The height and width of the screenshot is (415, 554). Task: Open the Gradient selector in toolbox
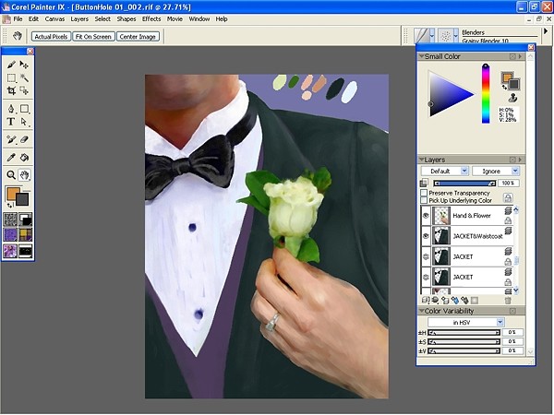click(x=26, y=219)
